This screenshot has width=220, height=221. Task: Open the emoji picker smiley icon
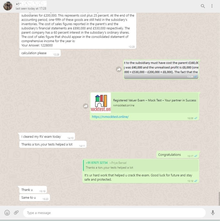pos(7,212)
